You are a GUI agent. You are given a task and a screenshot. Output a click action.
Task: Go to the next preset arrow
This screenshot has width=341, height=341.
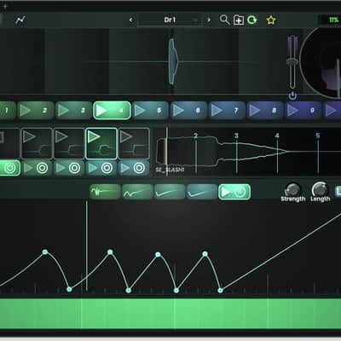pos(209,20)
